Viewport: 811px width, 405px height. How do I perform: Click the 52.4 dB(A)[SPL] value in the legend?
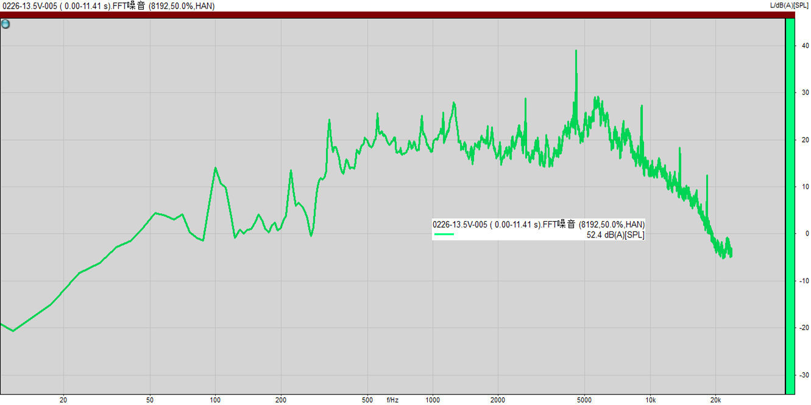click(615, 234)
